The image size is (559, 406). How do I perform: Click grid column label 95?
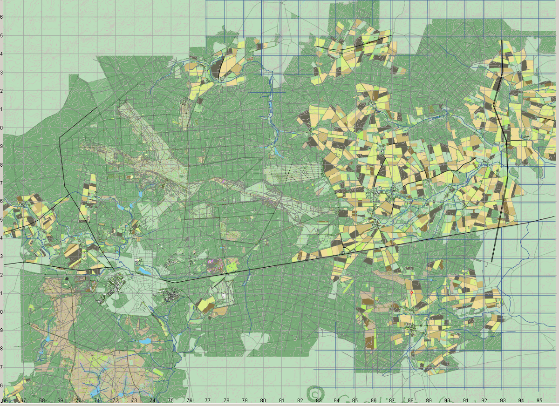(x=539, y=400)
